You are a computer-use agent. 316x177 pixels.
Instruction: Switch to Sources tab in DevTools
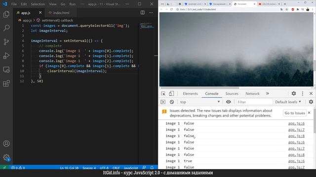click(x=232, y=93)
